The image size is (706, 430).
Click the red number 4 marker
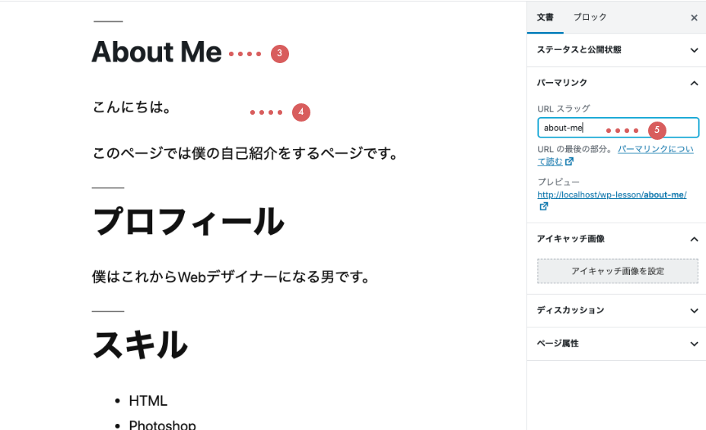pos(301,112)
